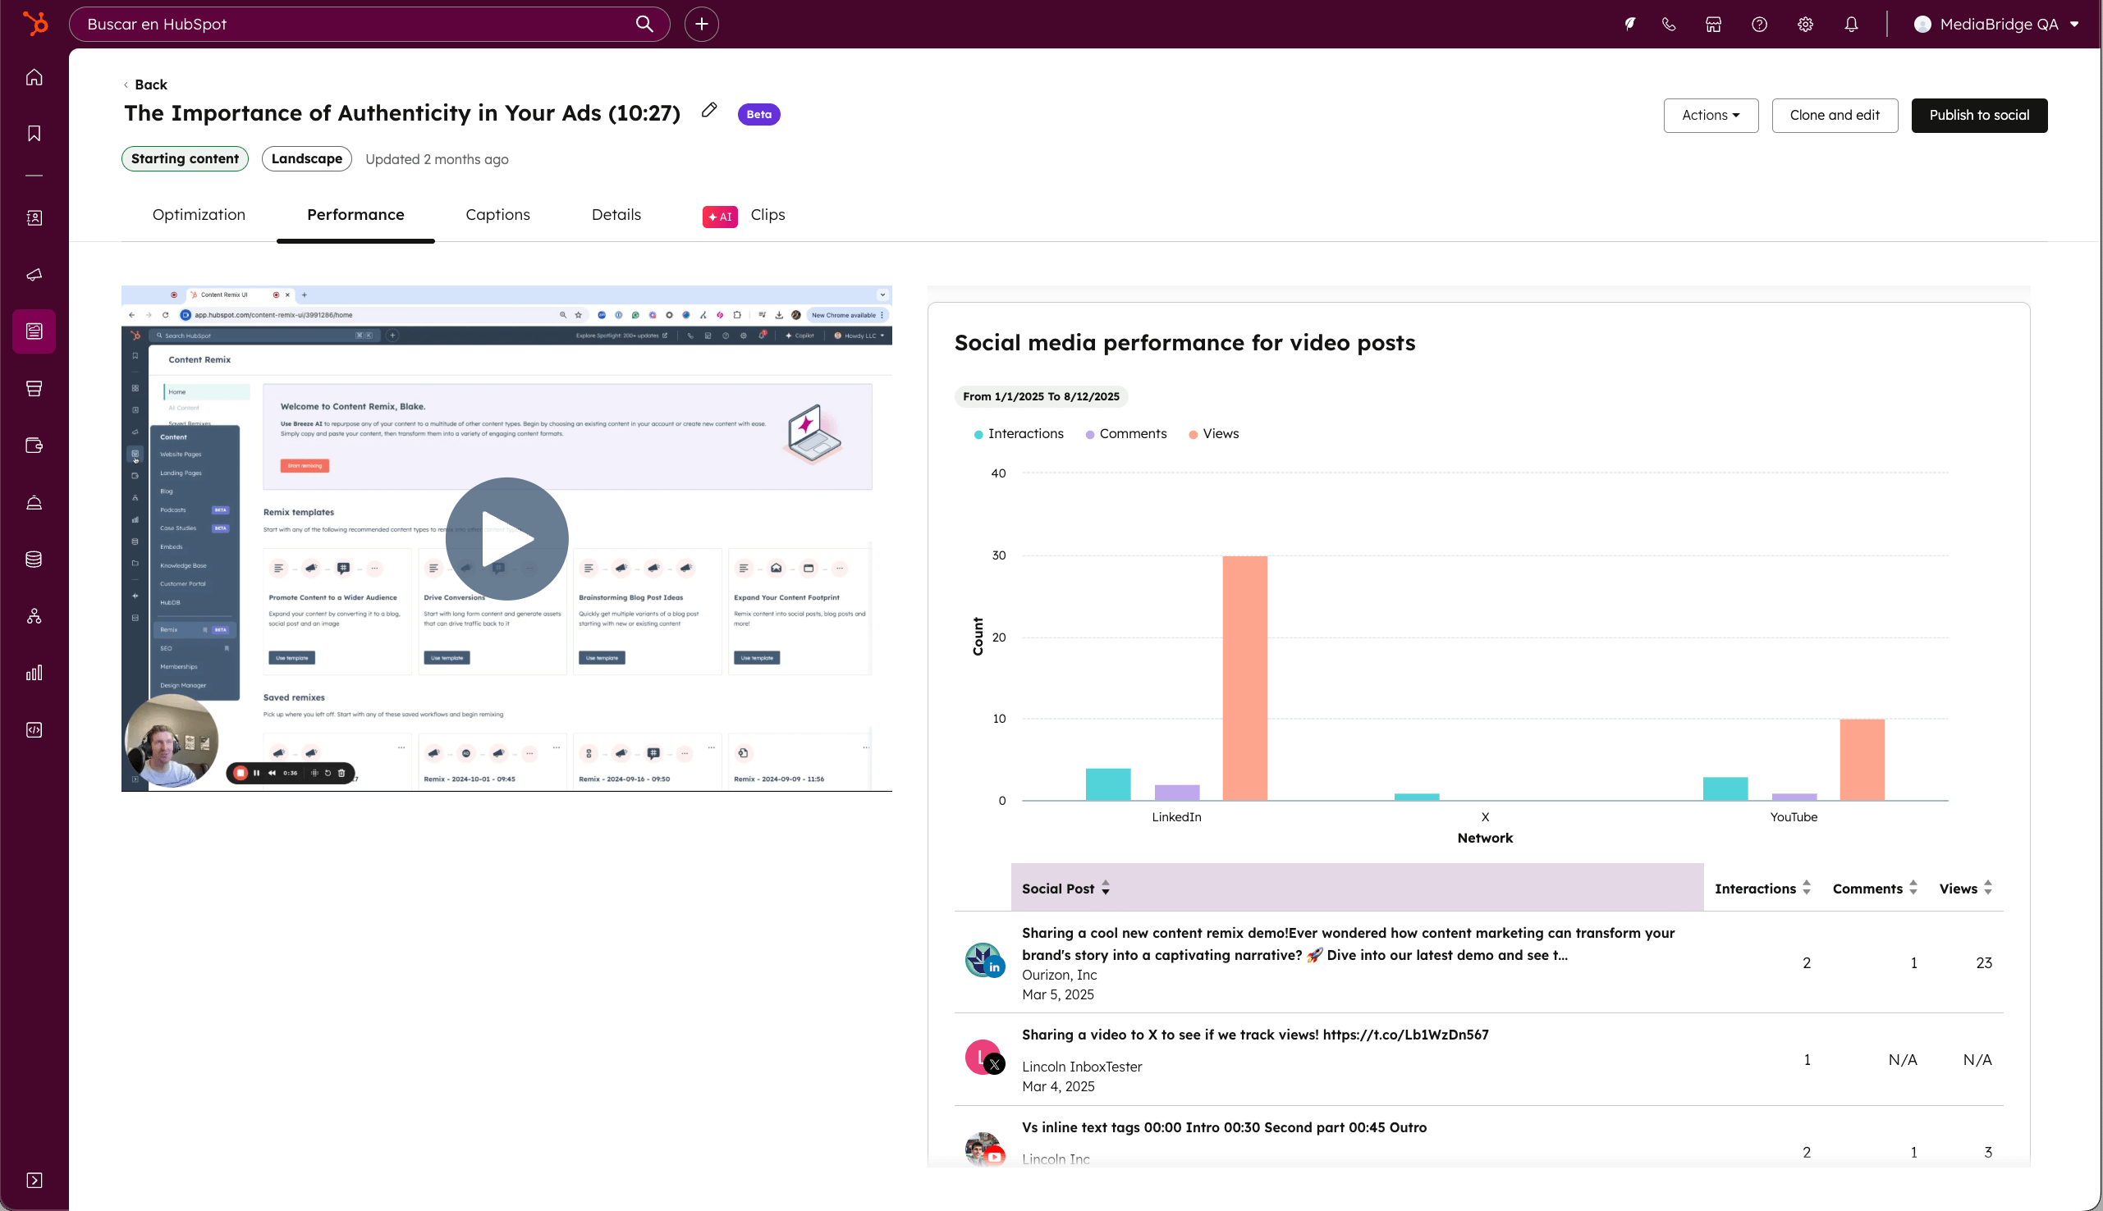This screenshot has width=2103, height=1211.
Task: Click the Updated 2 months ago text
Action: 437,159
